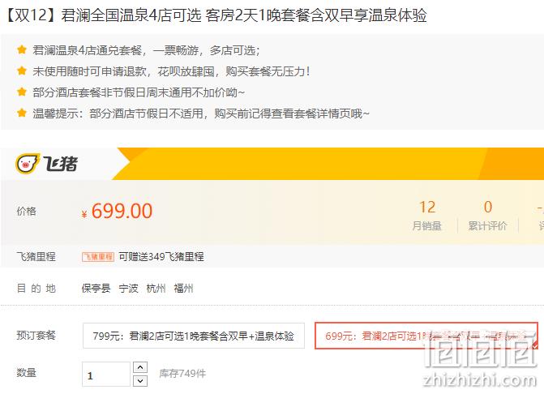The width and height of the screenshot is (544, 394).
Task: Decrease quantity with the down arrow
Action: tap(140, 381)
